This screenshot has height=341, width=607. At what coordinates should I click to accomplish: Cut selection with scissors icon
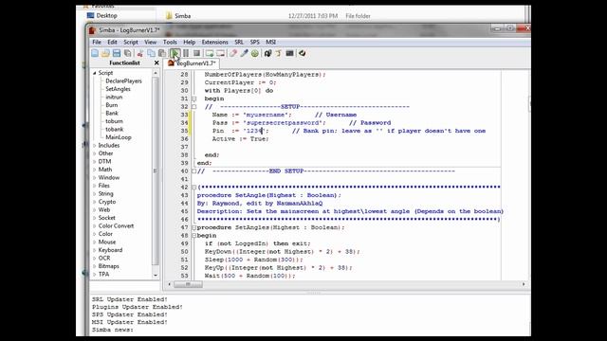tap(140, 53)
